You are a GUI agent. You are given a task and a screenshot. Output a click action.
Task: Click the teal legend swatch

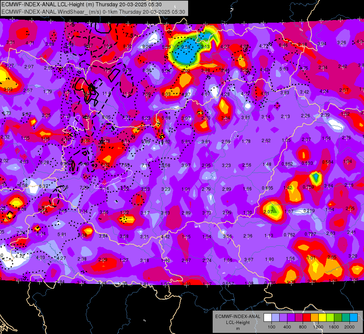[346, 317]
